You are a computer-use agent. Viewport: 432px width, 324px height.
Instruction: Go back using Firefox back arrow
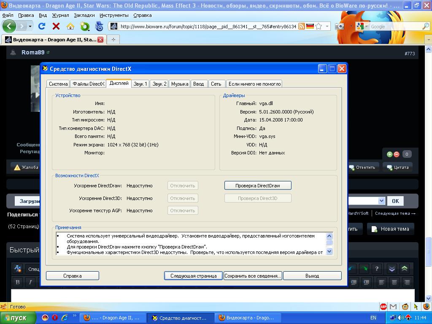[10, 27]
